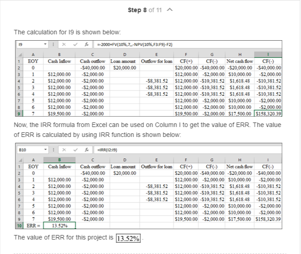The image size is (301, 254).
Task: Select 'Net cash flow' header in upper spreadsheet
Action: click(239, 61)
